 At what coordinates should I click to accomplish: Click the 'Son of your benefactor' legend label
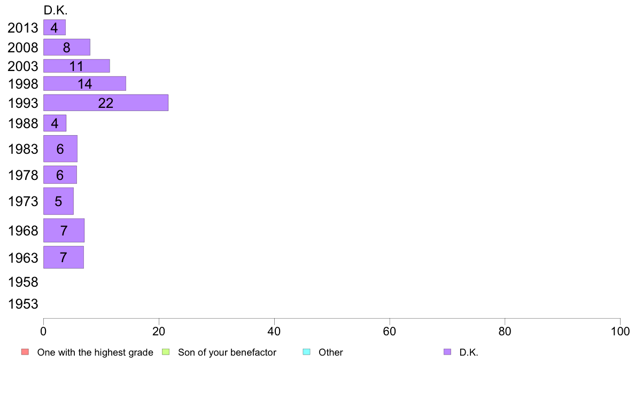point(227,352)
